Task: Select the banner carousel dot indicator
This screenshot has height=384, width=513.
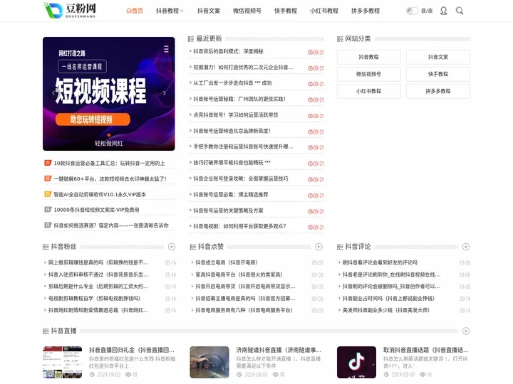Action: 109,135
